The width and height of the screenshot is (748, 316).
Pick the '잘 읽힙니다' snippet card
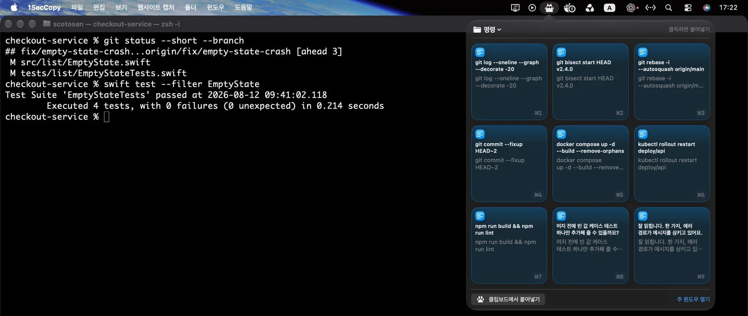click(x=672, y=246)
